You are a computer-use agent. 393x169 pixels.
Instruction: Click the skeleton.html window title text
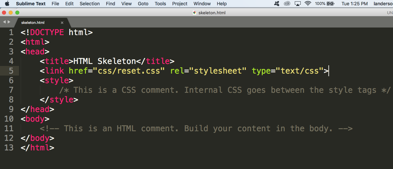tap(212, 13)
